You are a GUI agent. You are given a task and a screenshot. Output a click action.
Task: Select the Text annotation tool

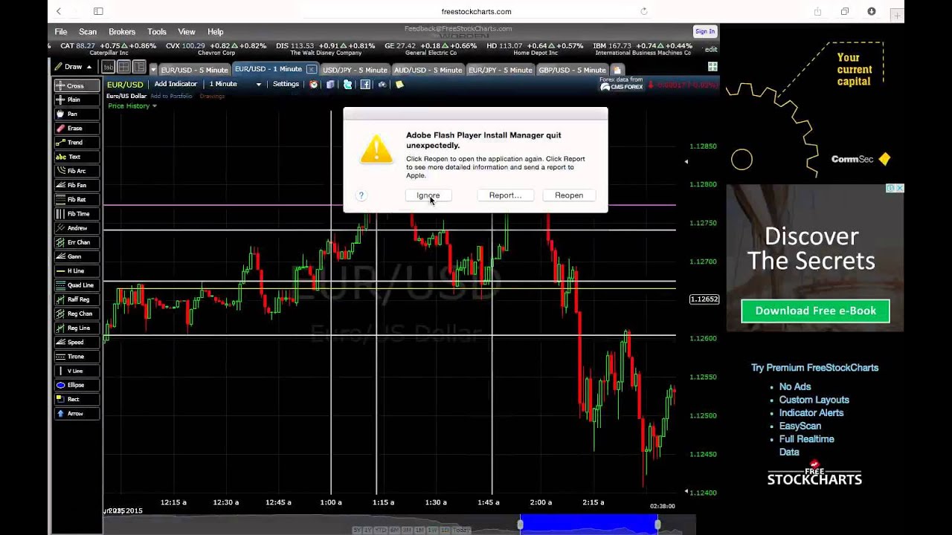point(77,157)
